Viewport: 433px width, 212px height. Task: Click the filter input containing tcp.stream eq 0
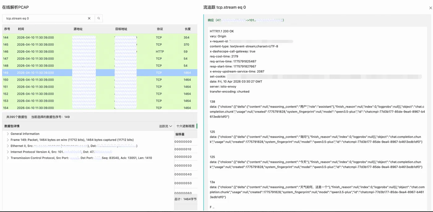pyautogui.click(x=48, y=18)
